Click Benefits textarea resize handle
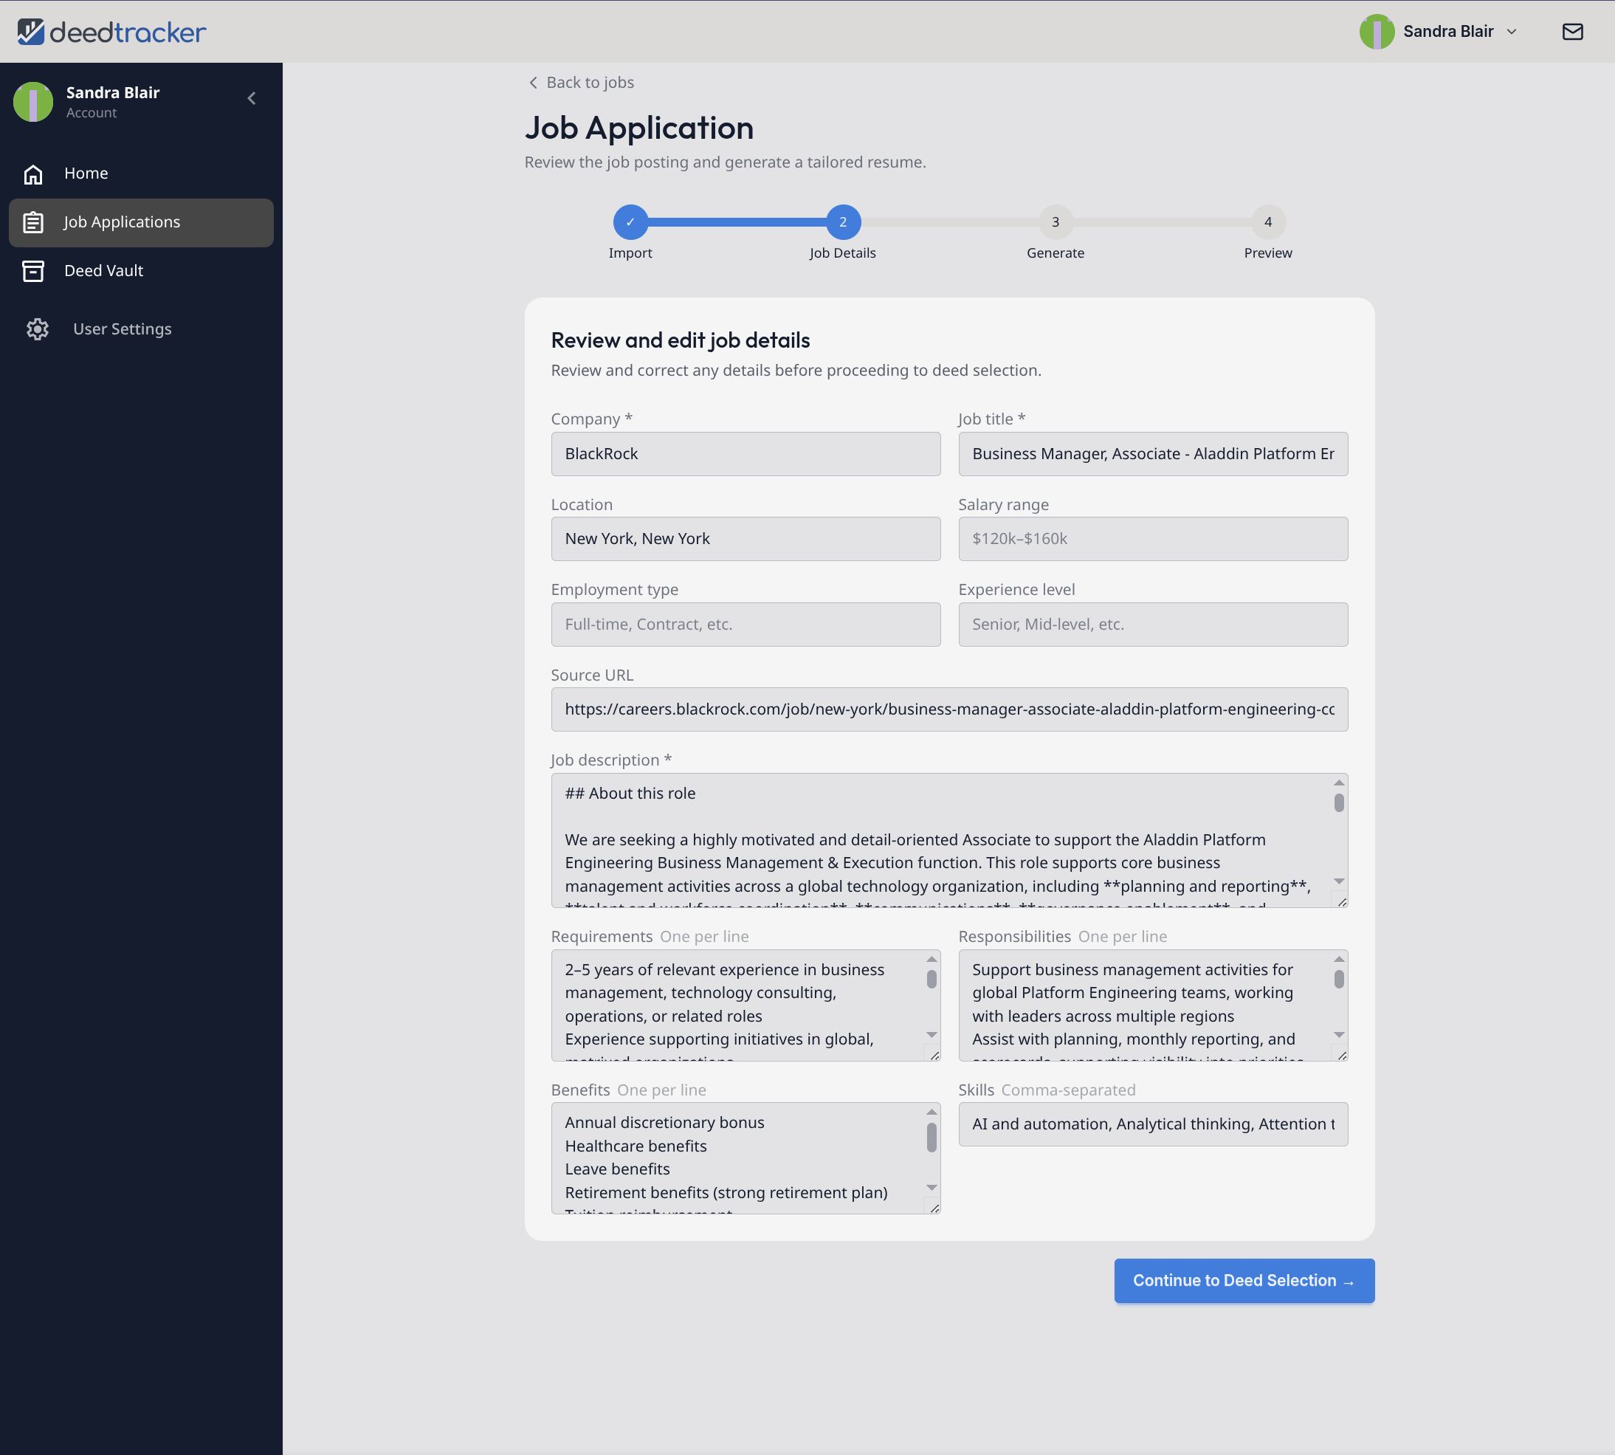Image resolution: width=1615 pixels, height=1455 pixels. tap(934, 1208)
